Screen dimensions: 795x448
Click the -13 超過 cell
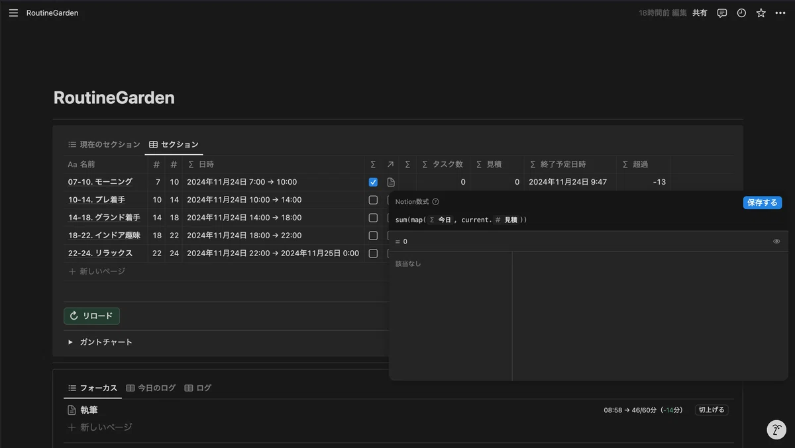(659, 182)
